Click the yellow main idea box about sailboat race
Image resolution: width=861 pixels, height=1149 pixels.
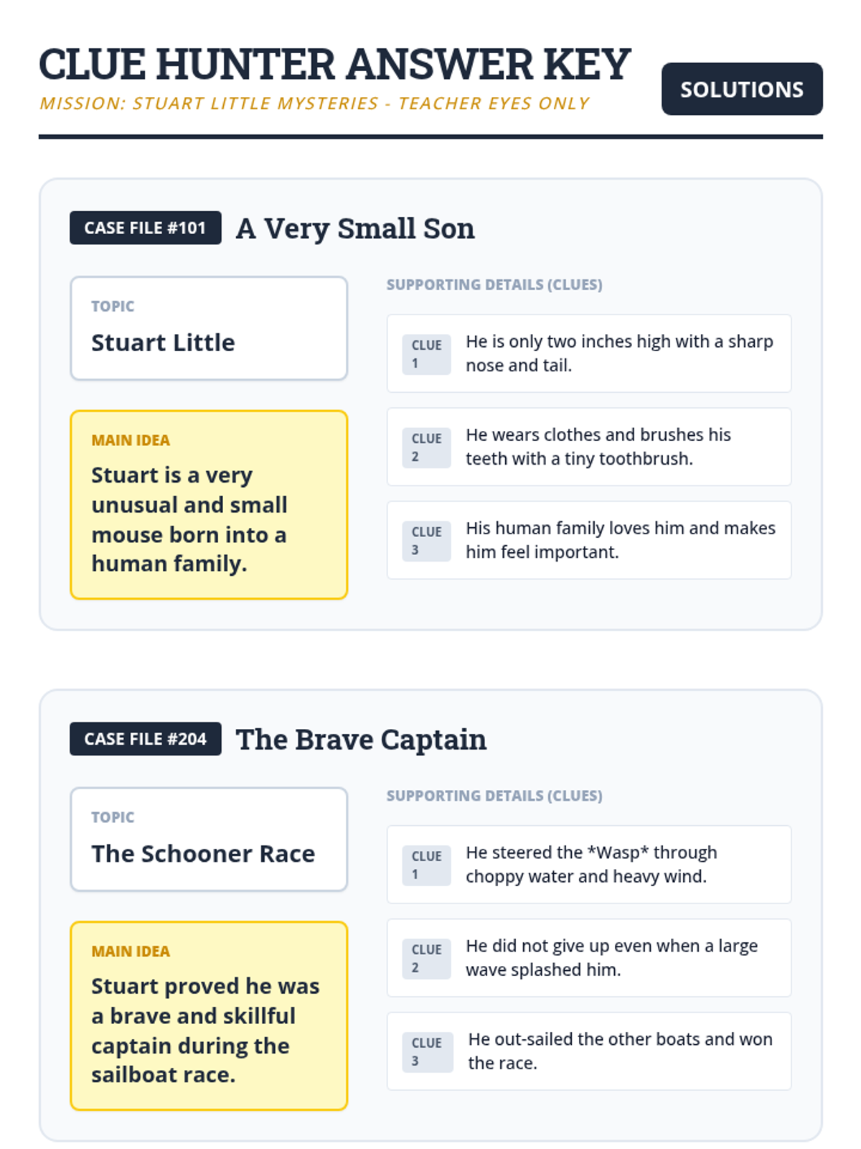[x=209, y=1016]
